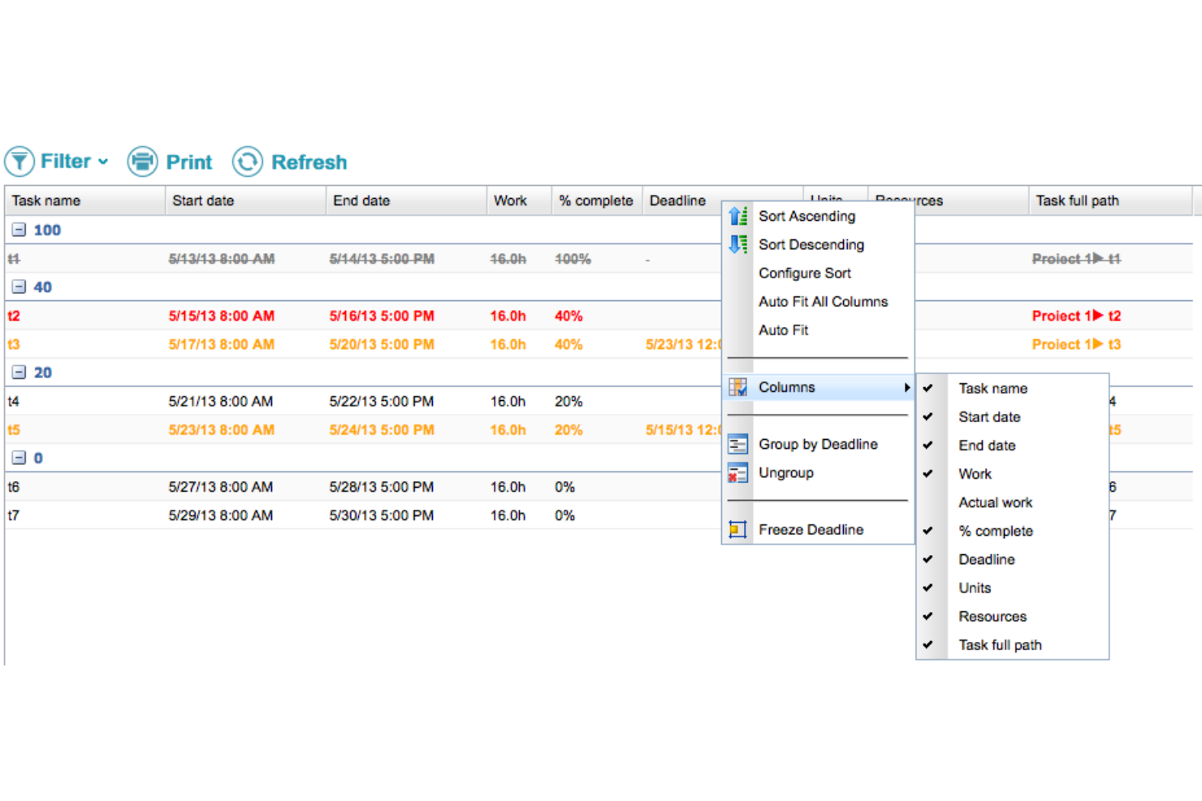This screenshot has height=801, width=1202.
Task: Click the % complete column header
Action: 597,200
